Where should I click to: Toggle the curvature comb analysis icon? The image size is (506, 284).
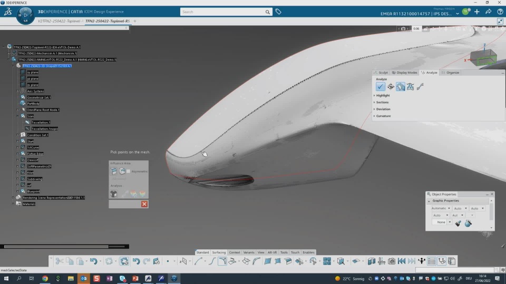point(411,87)
